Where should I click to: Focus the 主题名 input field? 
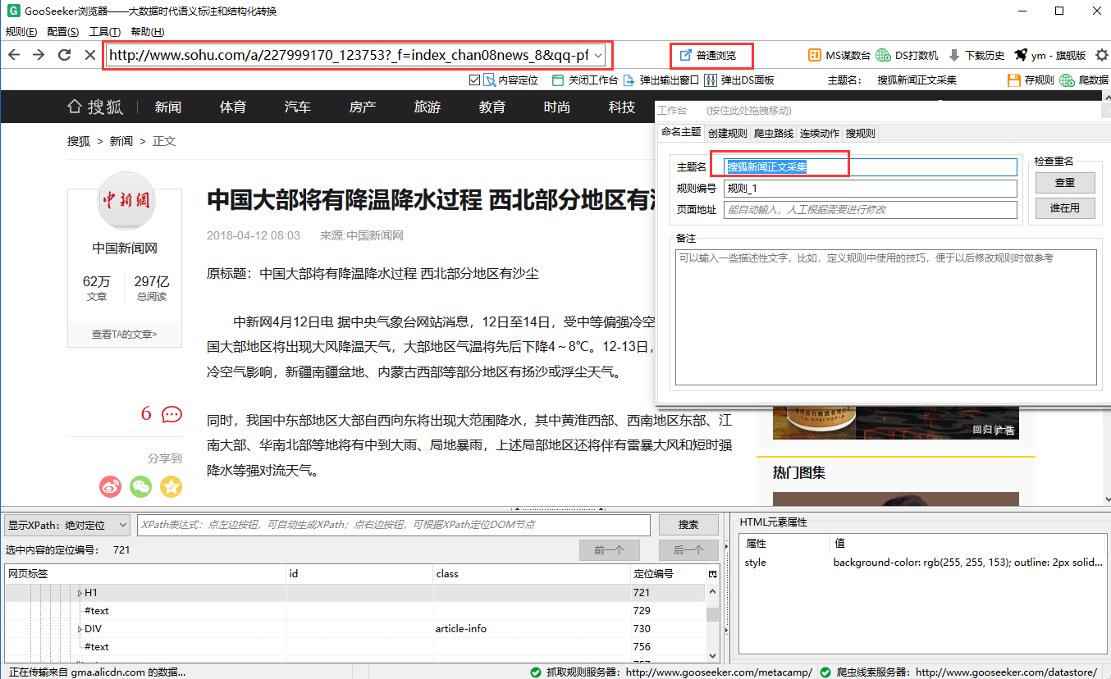point(871,166)
